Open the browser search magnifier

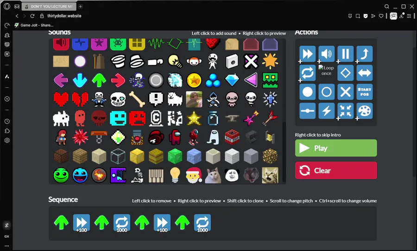click(387, 6)
